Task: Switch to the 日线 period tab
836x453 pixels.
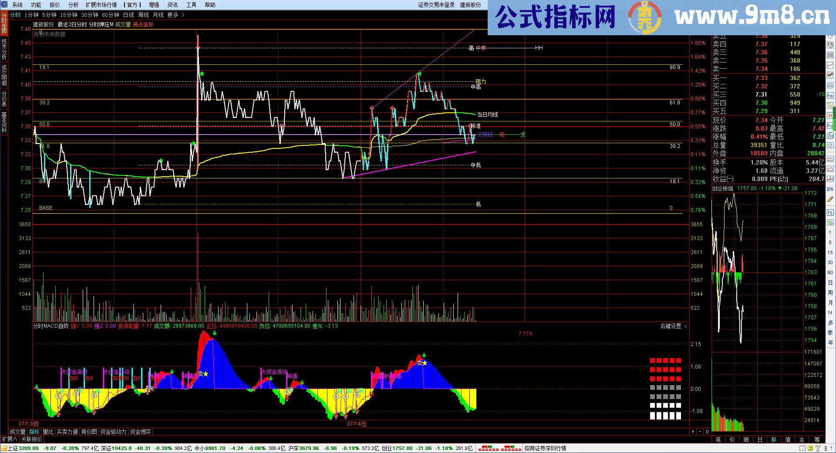Action: [x=128, y=15]
